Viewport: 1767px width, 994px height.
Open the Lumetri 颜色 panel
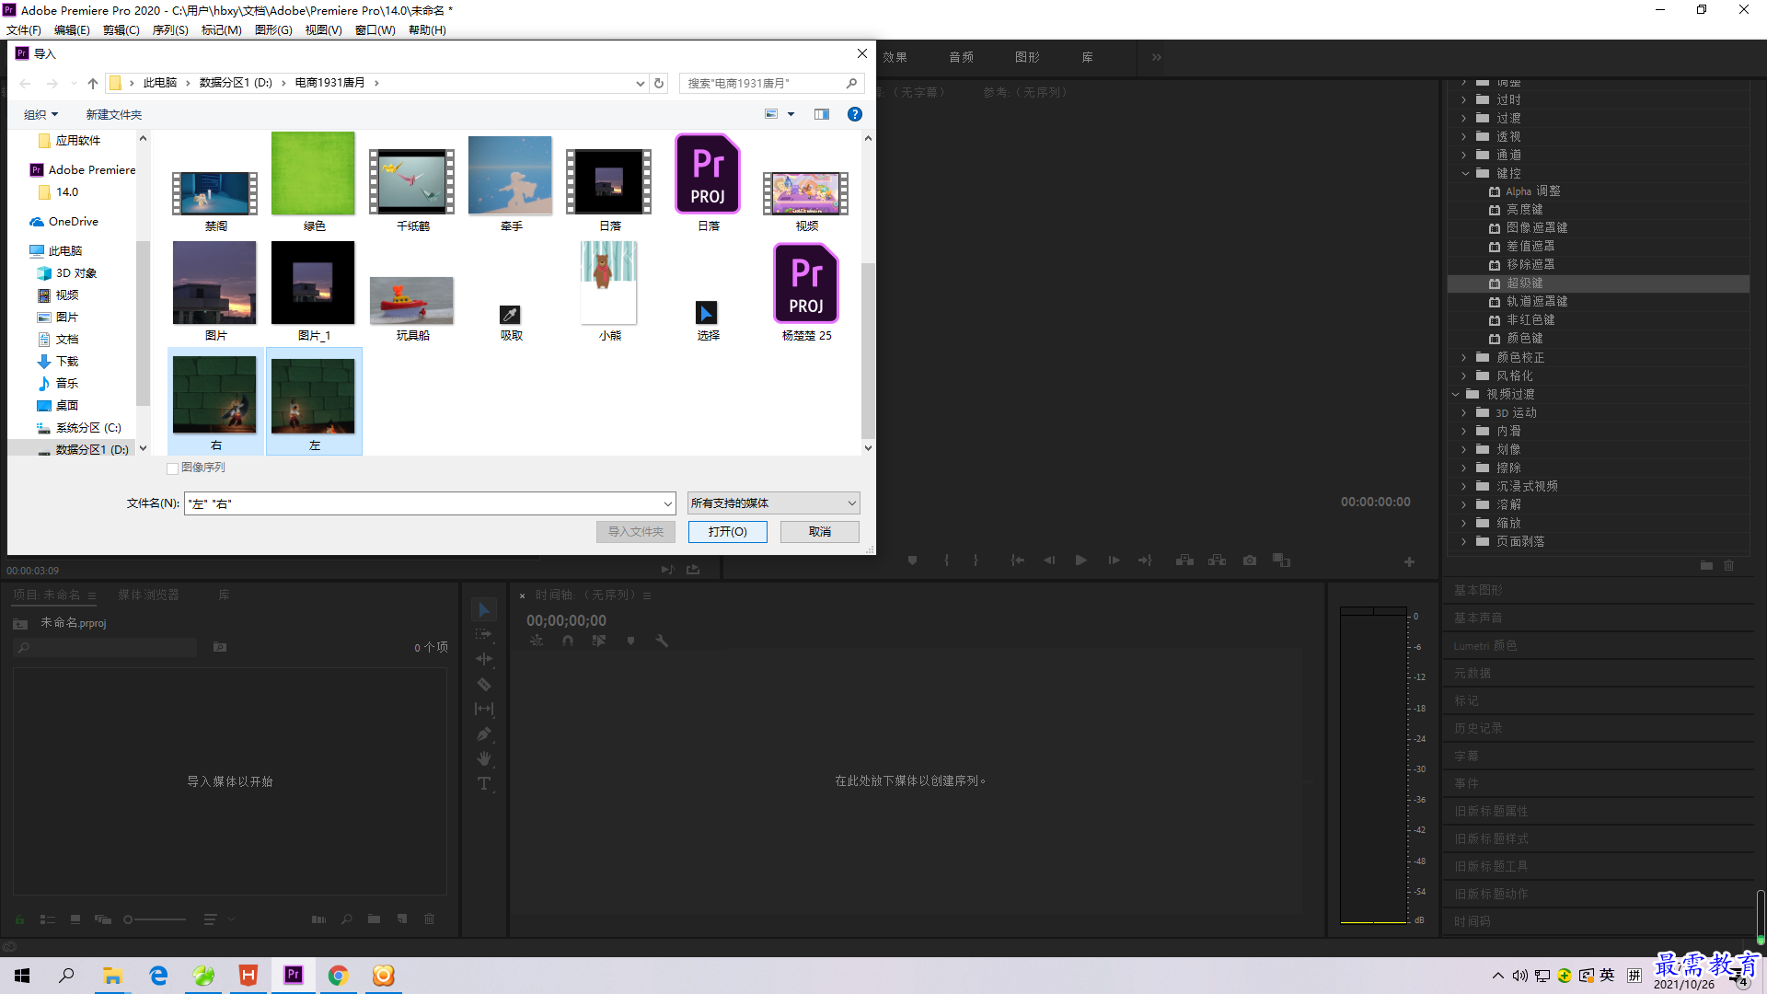coord(1485,645)
